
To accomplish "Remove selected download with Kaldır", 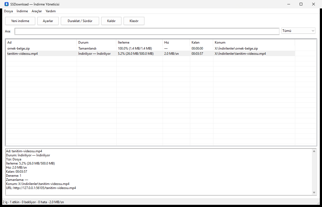I will coord(111,21).
